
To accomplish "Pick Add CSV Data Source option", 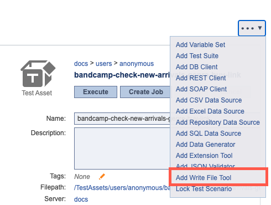I will point(209,100).
